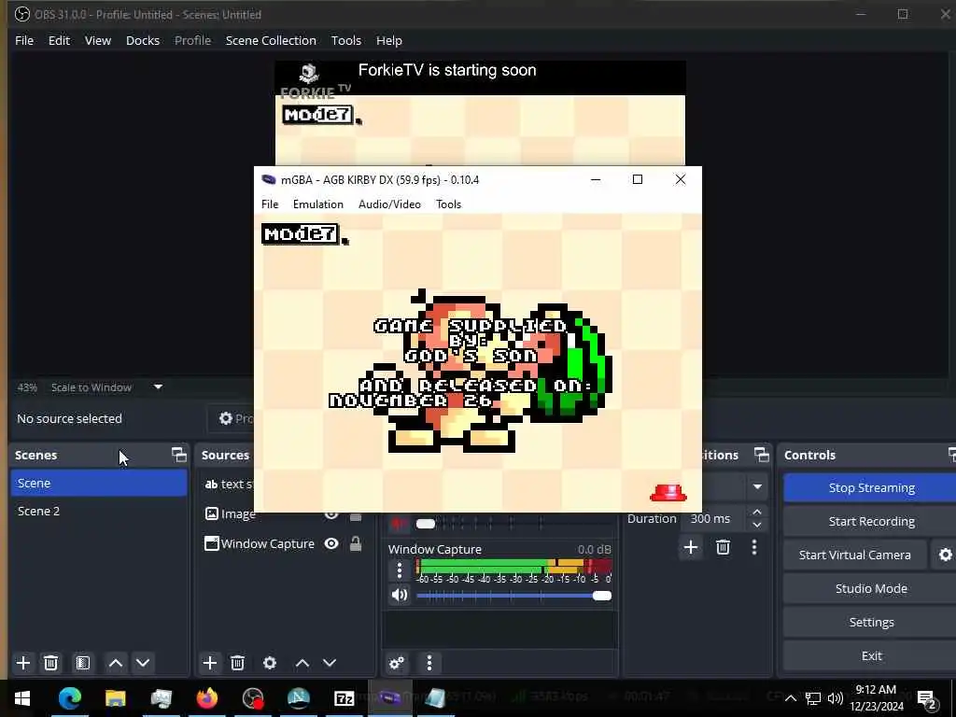Open Scene Collection menu

point(271,40)
